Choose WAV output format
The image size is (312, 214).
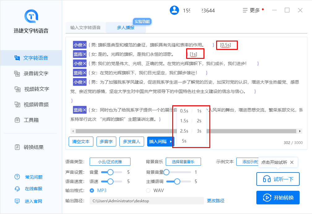tap(148, 190)
